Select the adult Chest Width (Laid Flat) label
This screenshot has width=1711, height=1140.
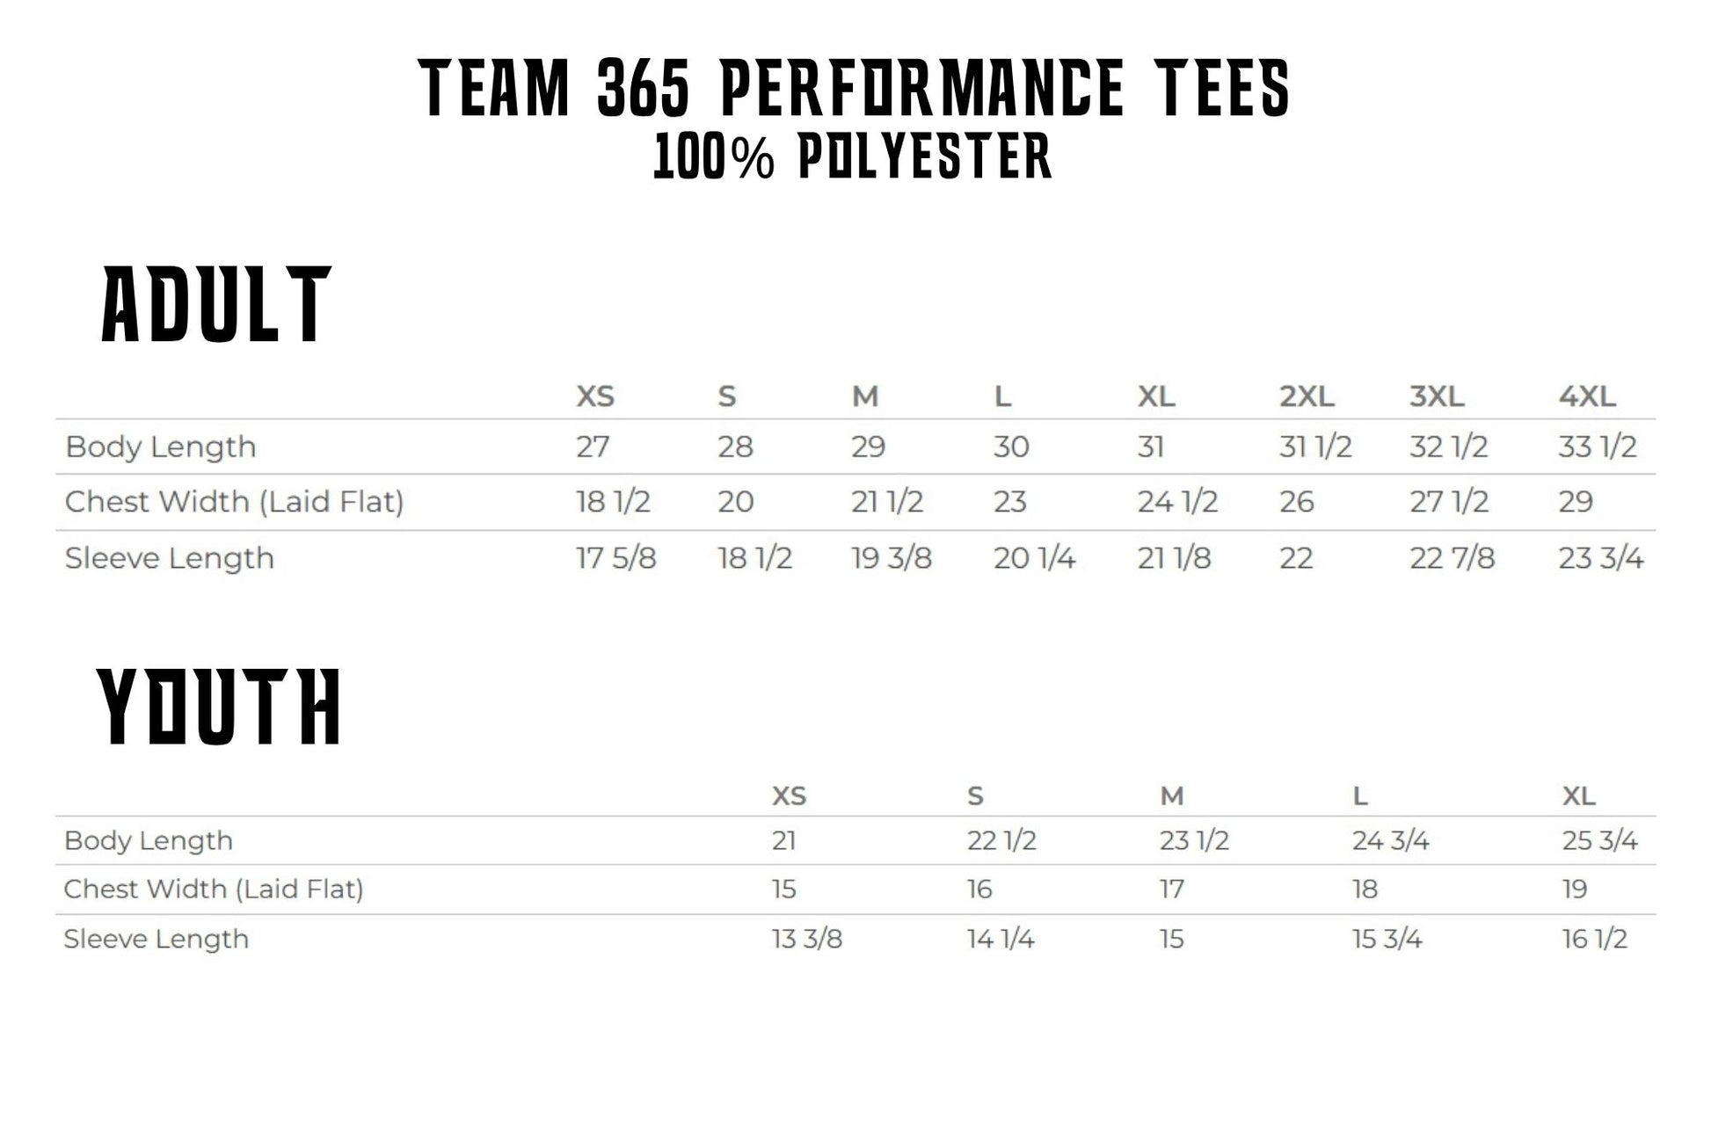pyautogui.click(x=234, y=502)
